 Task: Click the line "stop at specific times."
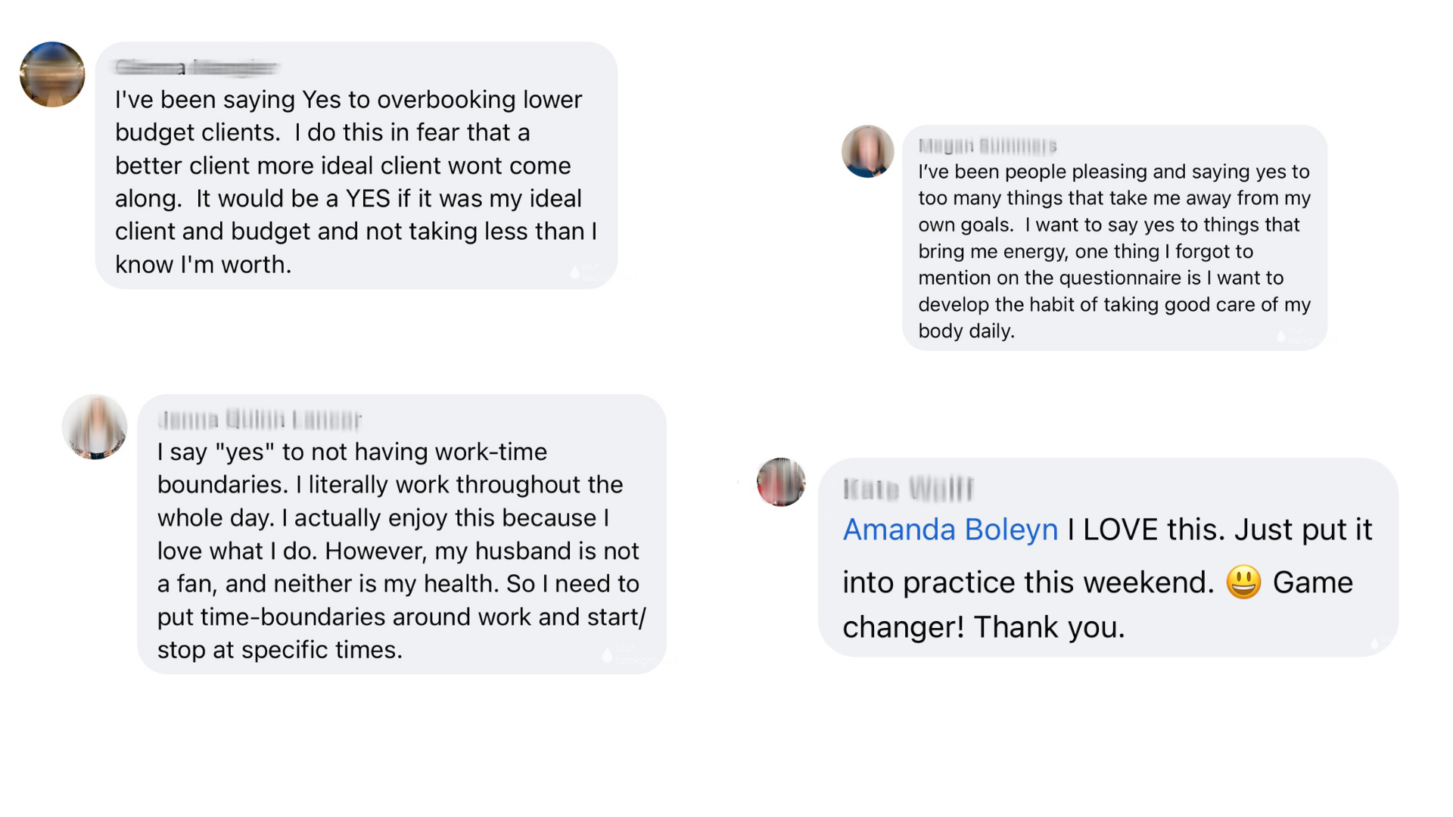click(280, 650)
